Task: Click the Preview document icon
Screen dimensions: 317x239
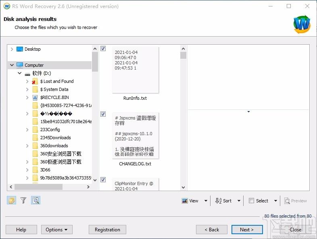Action: coord(287,201)
